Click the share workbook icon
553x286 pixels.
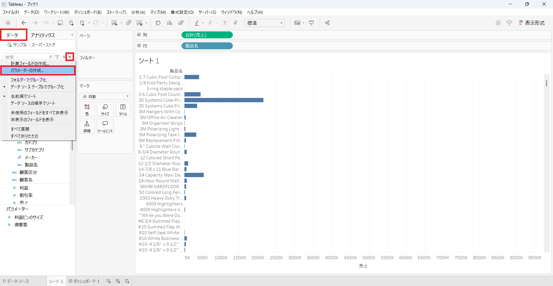pos(327,23)
